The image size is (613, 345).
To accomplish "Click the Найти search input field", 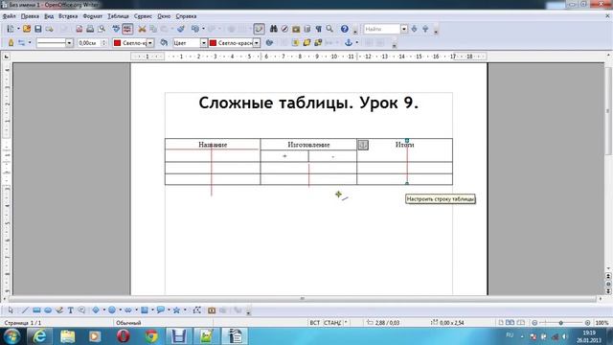I will pyautogui.click(x=382, y=29).
